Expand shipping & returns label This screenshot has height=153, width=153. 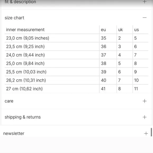(x=22, y=117)
